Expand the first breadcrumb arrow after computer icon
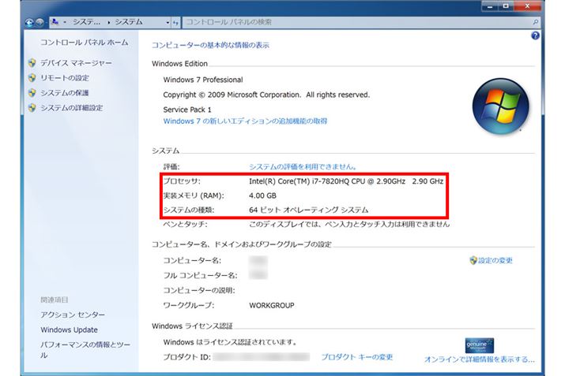 (65, 22)
